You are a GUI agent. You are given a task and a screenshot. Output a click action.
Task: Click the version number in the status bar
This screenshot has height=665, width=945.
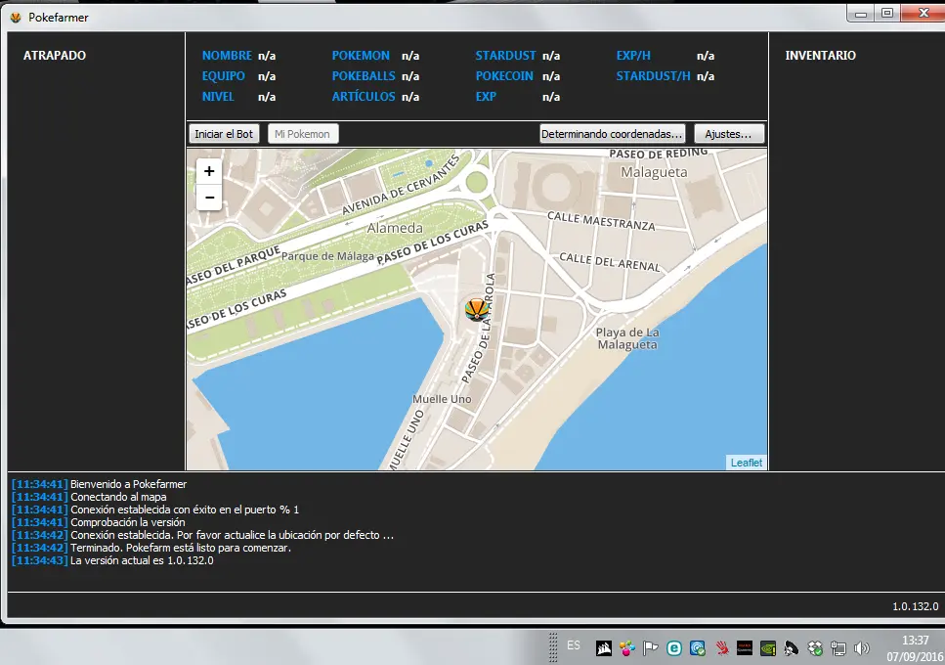pos(916,606)
